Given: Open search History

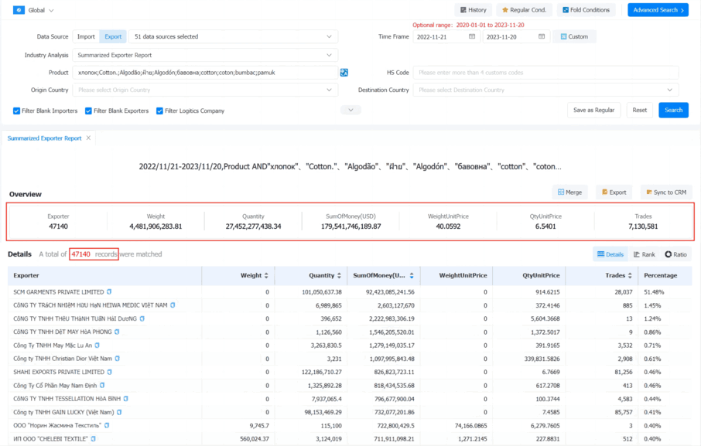Looking at the screenshot, I should 473,10.
